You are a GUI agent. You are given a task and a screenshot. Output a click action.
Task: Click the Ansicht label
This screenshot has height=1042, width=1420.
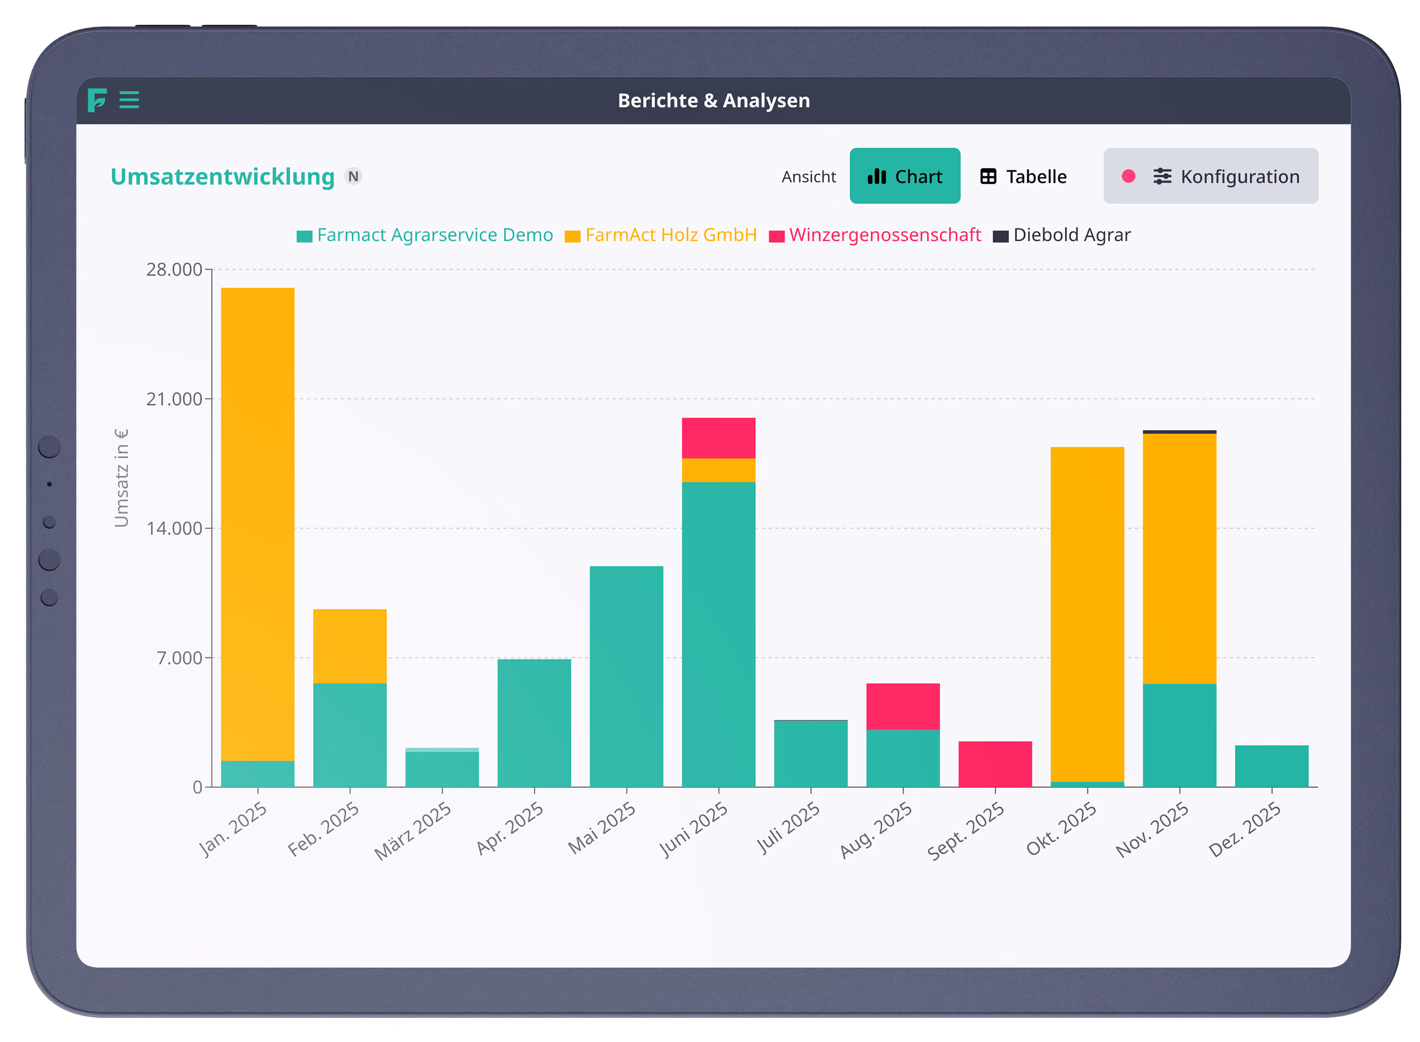tap(808, 176)
